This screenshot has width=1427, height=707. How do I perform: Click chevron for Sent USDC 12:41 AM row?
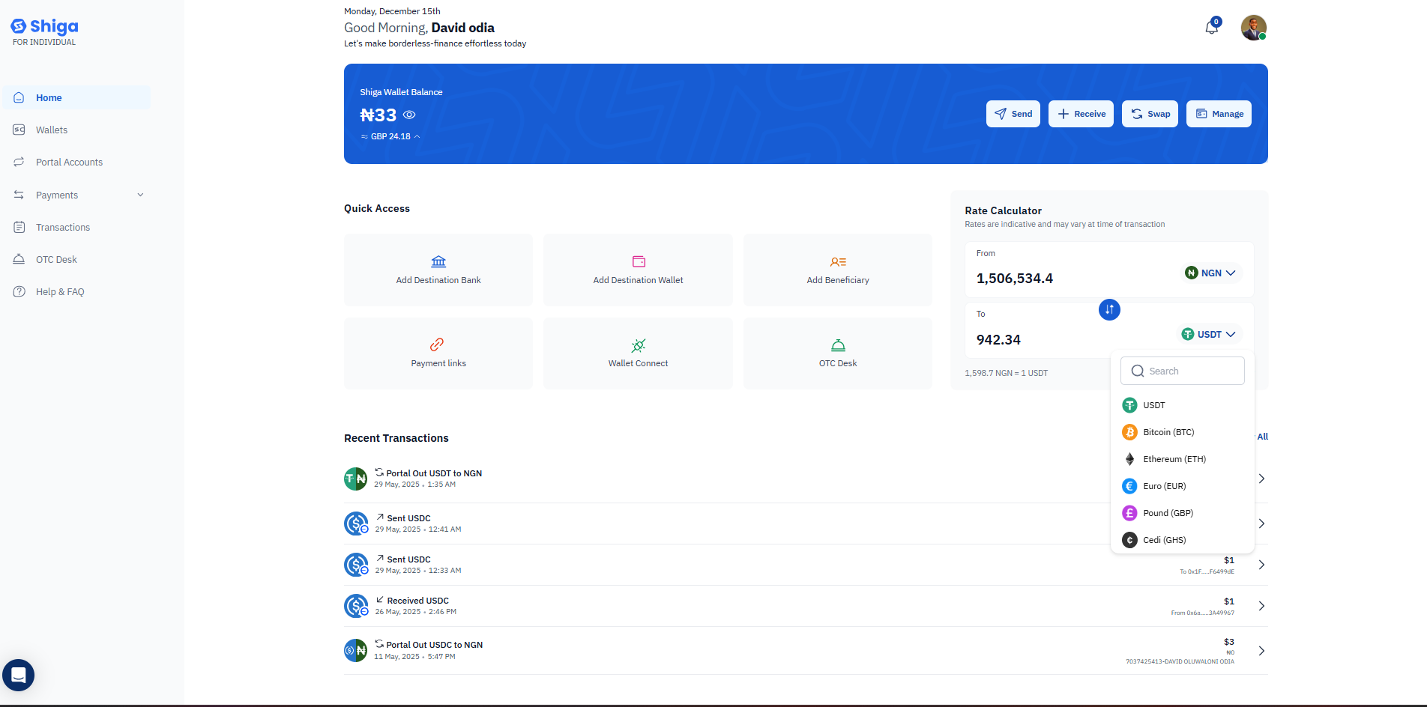(x=1262, y=524)
